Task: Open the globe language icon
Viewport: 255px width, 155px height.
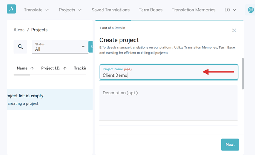Action: tap(251, 10)
